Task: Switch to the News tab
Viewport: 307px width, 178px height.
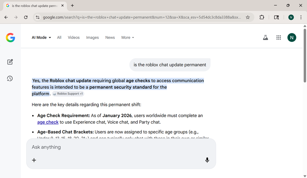Action: click(110, 38)
